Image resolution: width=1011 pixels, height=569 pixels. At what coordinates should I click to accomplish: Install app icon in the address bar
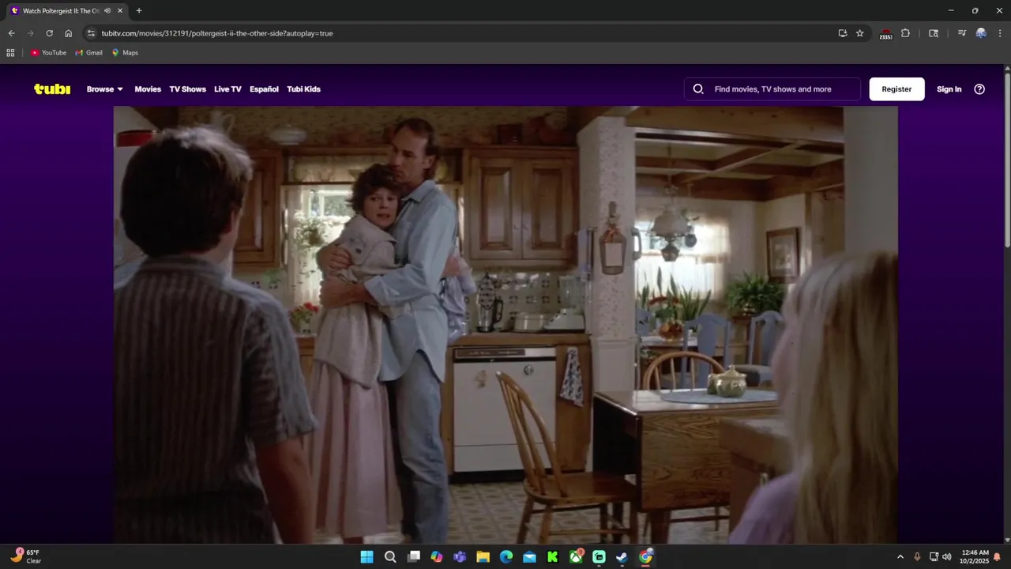[x=843, y=33]
